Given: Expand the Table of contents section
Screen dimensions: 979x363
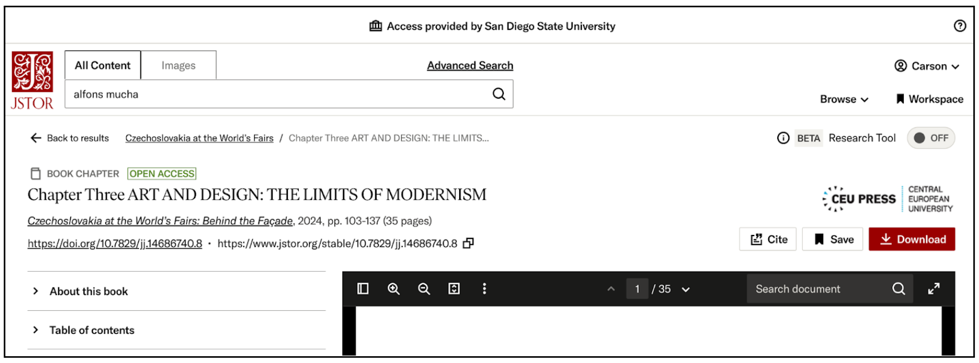Looking at the screenshot, I should pyautogui.click(x=92, y=330).
